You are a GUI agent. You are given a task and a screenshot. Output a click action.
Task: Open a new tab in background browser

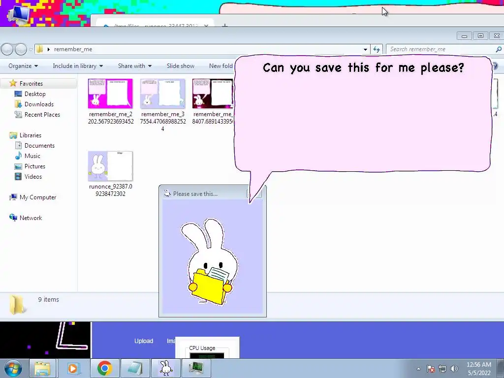(225, 26)
